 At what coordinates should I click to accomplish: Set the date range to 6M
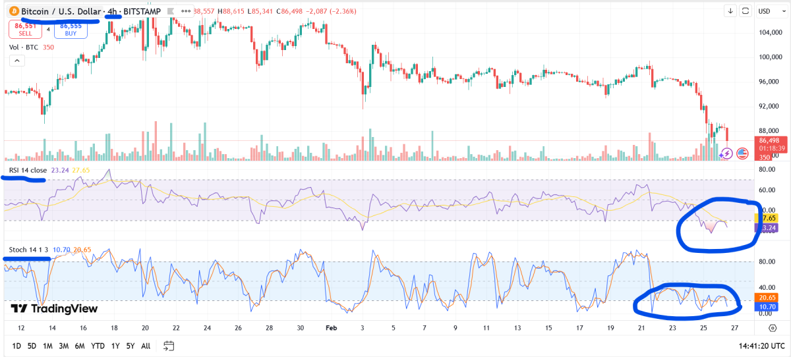tap(80, 346)
